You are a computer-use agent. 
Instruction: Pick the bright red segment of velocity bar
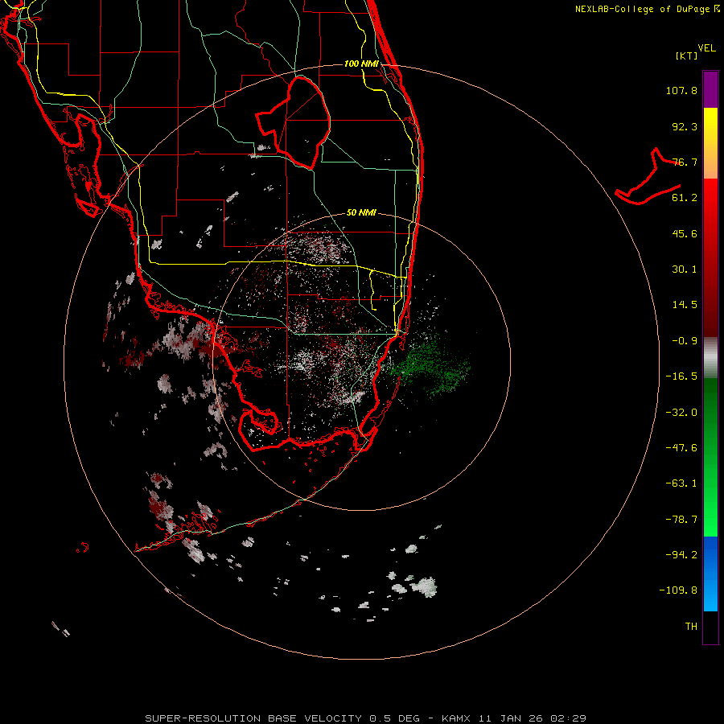pos(710,205)
